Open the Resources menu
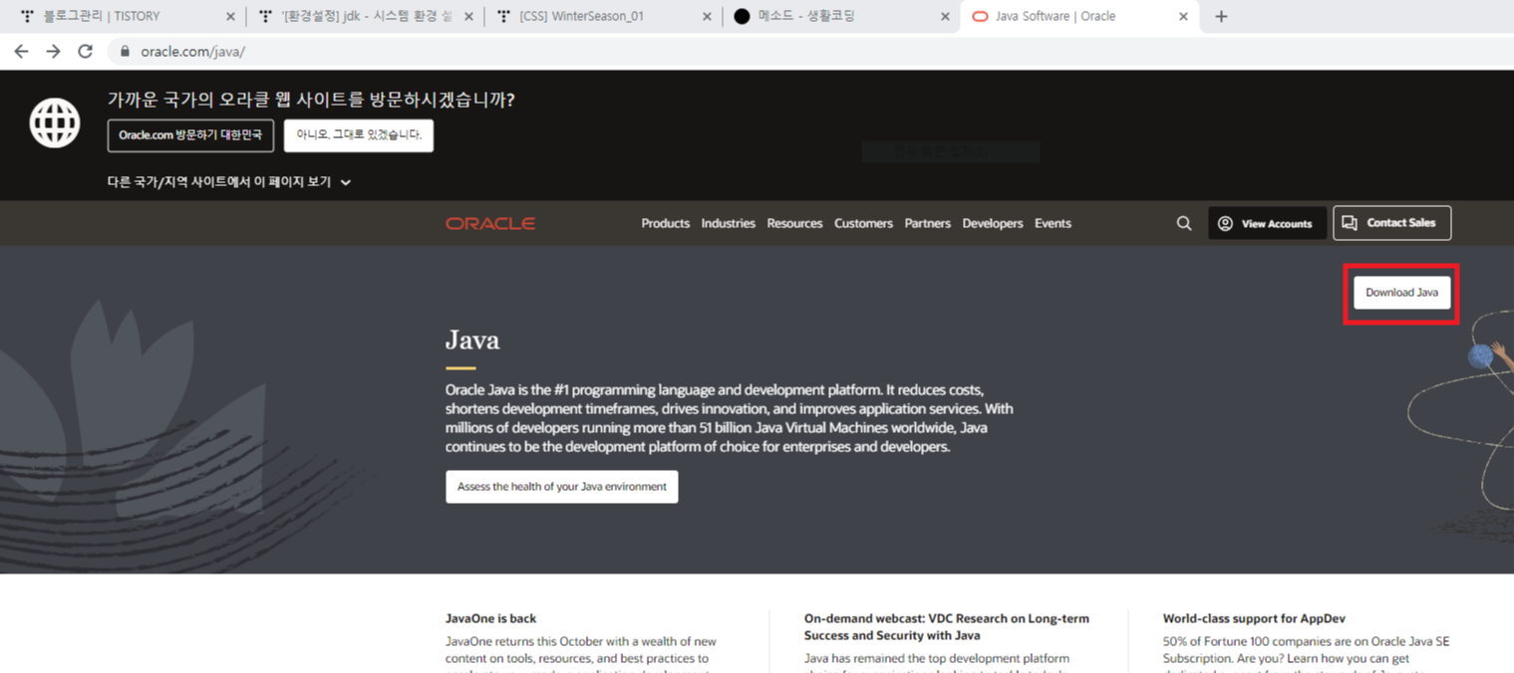 tap(794, 223)
